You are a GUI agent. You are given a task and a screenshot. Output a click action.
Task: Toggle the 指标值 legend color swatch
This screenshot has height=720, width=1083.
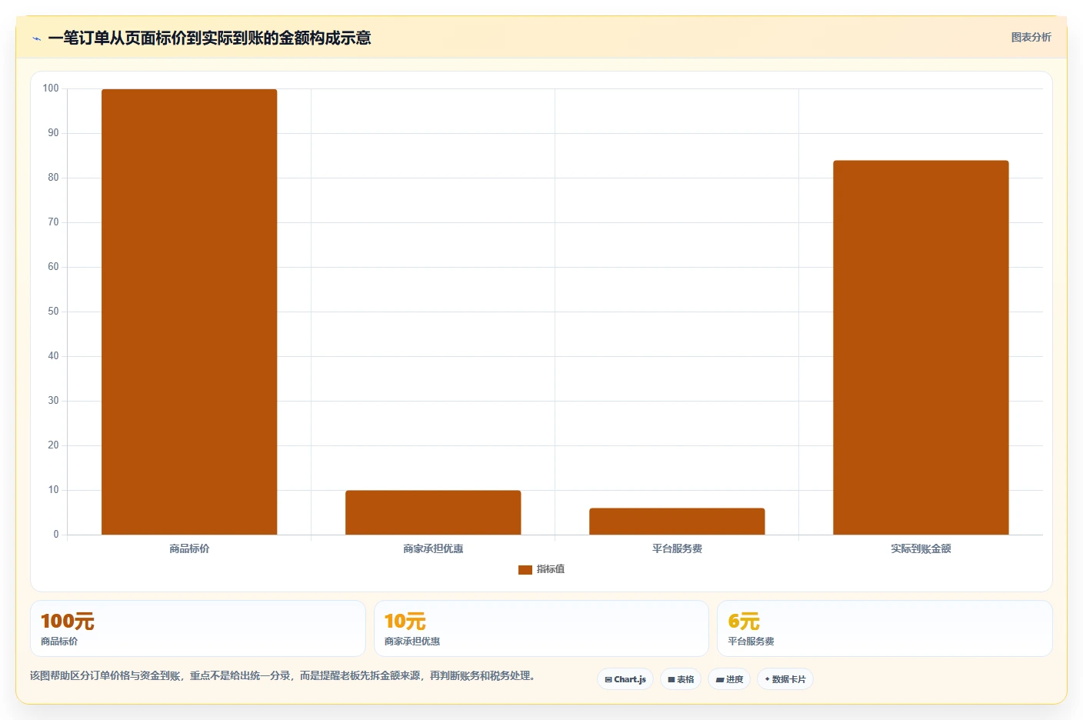(x=525, y=570)
